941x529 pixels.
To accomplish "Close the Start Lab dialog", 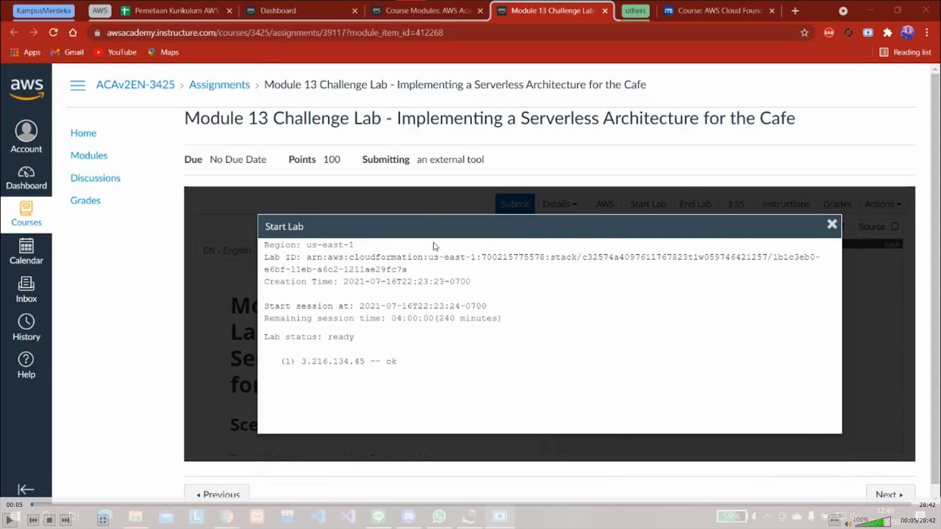I will coord(831,224).
